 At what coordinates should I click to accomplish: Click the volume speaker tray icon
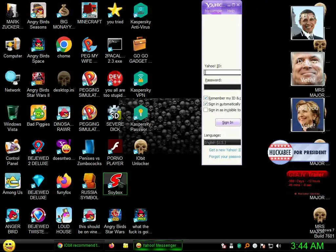[x=279, y=246]
